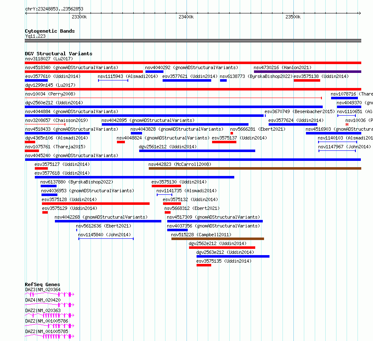This screenshot has width=373, height=341.
Task: Click nsv4048824 gnomAD variant label
Action: point(163,138)
